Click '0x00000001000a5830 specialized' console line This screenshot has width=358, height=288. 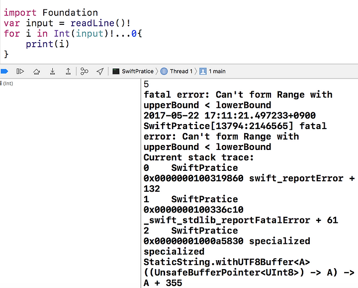(x=227, y=241)
